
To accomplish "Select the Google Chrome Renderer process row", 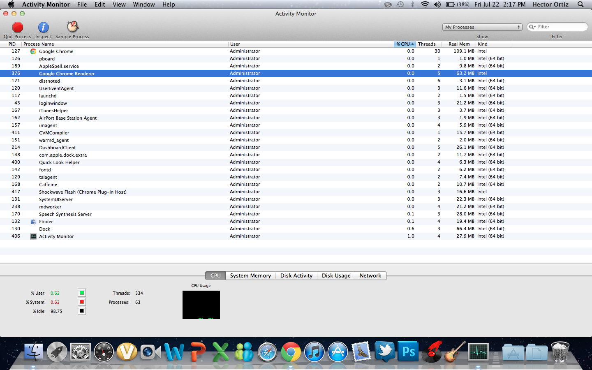I will (296, 74).
